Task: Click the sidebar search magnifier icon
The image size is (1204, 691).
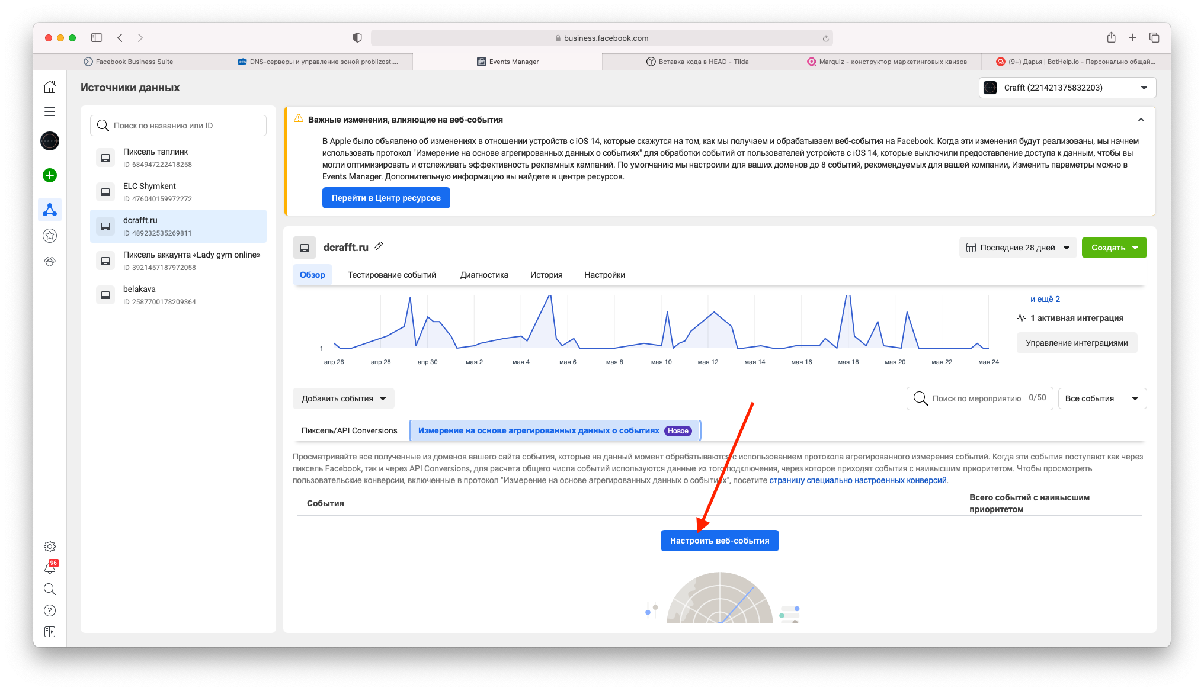Action: click(50, 589)
